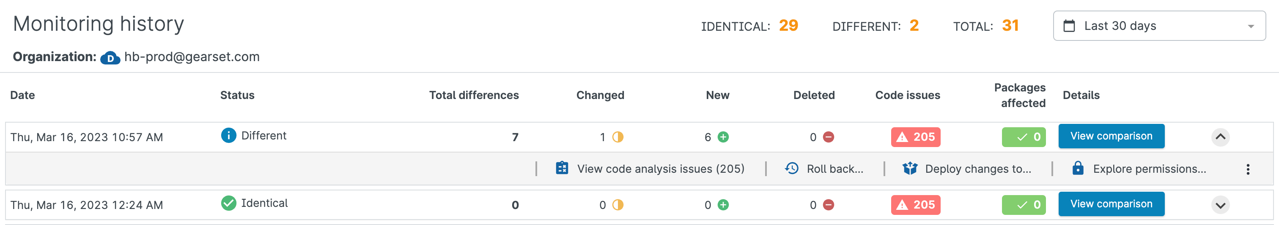The height and width of the screenshot is (225, 1279).
Task: Click the Deploy changes package icon
Action: 910,168
